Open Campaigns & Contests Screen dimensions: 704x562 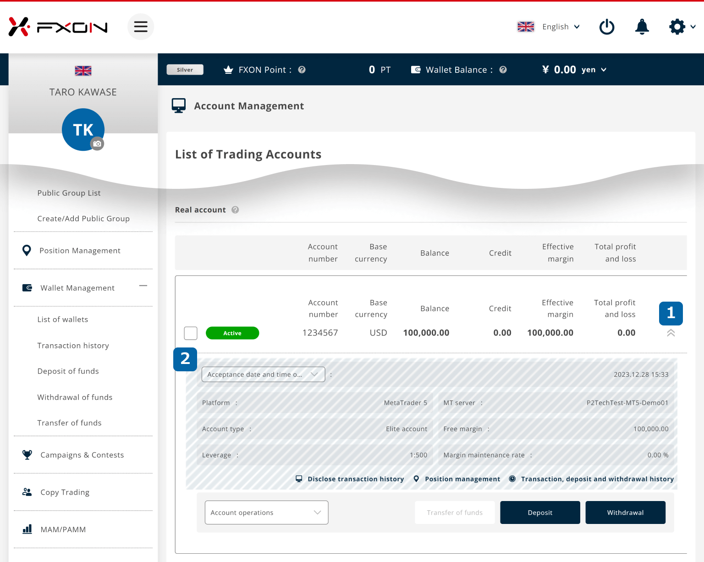[82, 455]
